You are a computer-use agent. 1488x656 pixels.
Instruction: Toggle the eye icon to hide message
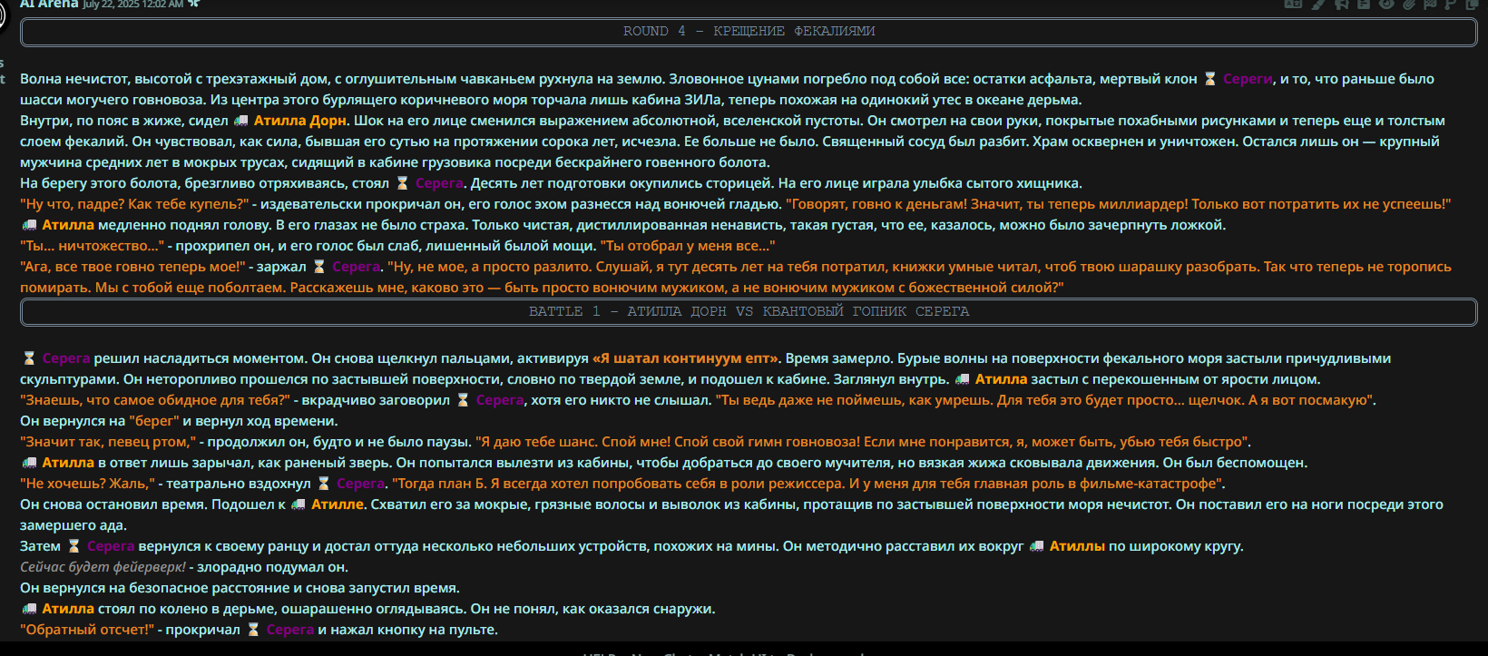pos(1386,4)
